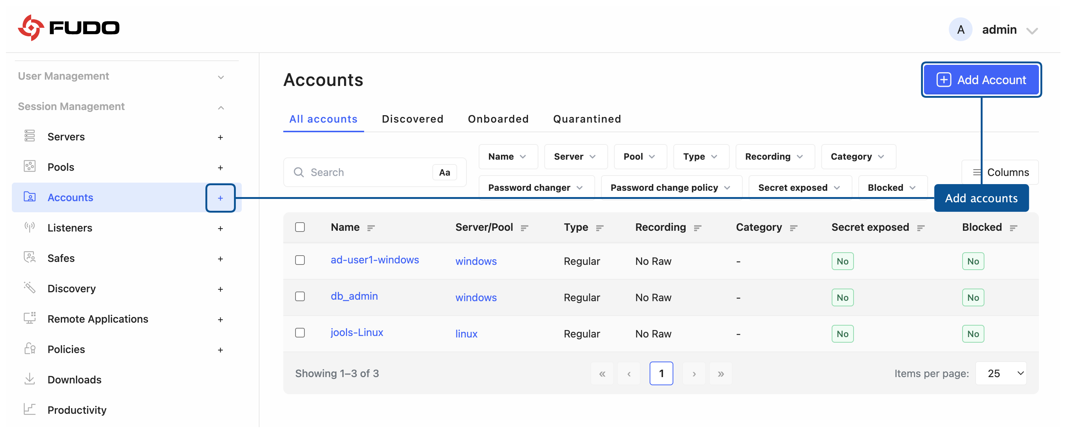Sort by the Secret exposed column icon
The width and height of the screenshot is (1066, 436).
(x=920, y=228)
